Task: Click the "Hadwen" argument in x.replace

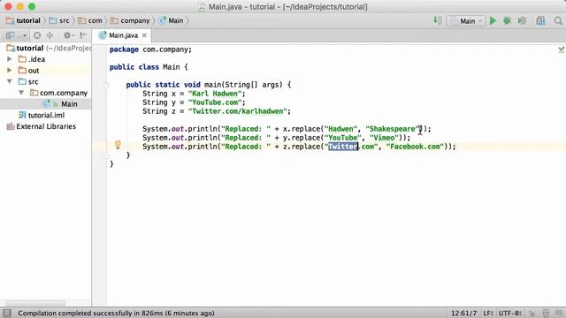Action: click(340, 129)
